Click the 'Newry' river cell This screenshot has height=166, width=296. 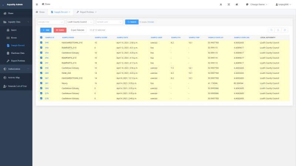tap(64, 83)
